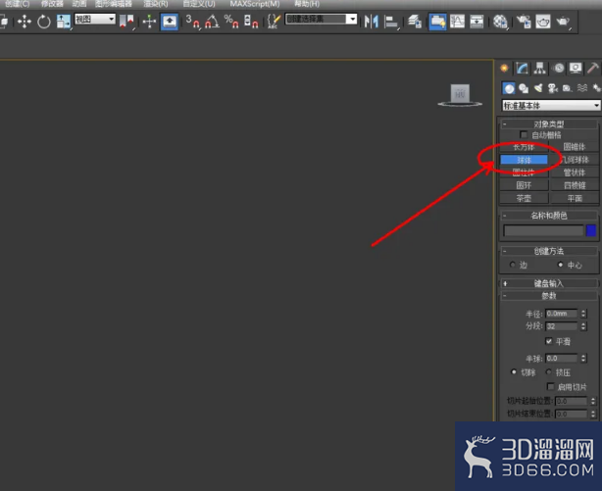Open the 标准基本体 dropdown list
602x491 pixels.
tap(551, 105)
